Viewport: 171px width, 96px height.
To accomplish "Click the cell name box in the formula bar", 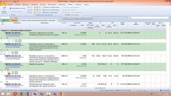I will click(x=5, y=18).
